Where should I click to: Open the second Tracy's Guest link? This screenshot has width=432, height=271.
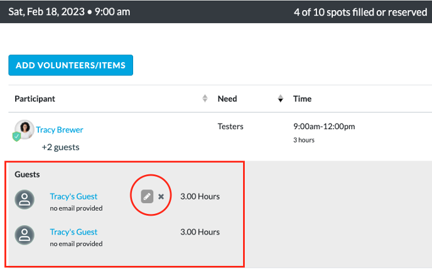(x=73, y=232)
